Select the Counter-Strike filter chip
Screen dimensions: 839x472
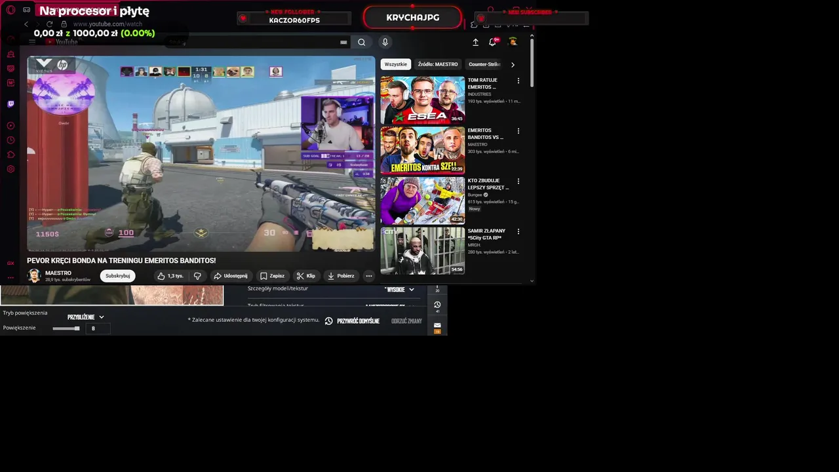click(x=484, y=64)
